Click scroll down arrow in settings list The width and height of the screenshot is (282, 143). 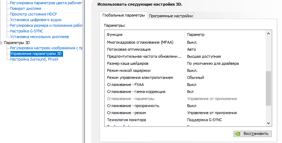(x=268, y=123)
